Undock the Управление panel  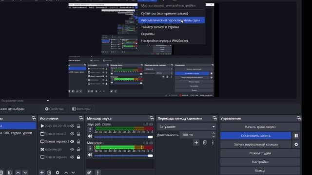[x=299, y=118]
